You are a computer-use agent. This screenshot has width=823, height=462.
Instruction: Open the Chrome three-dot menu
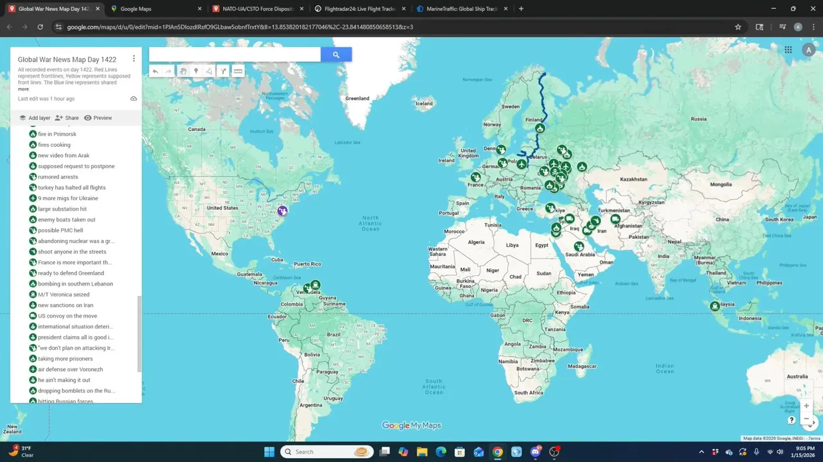813,27
